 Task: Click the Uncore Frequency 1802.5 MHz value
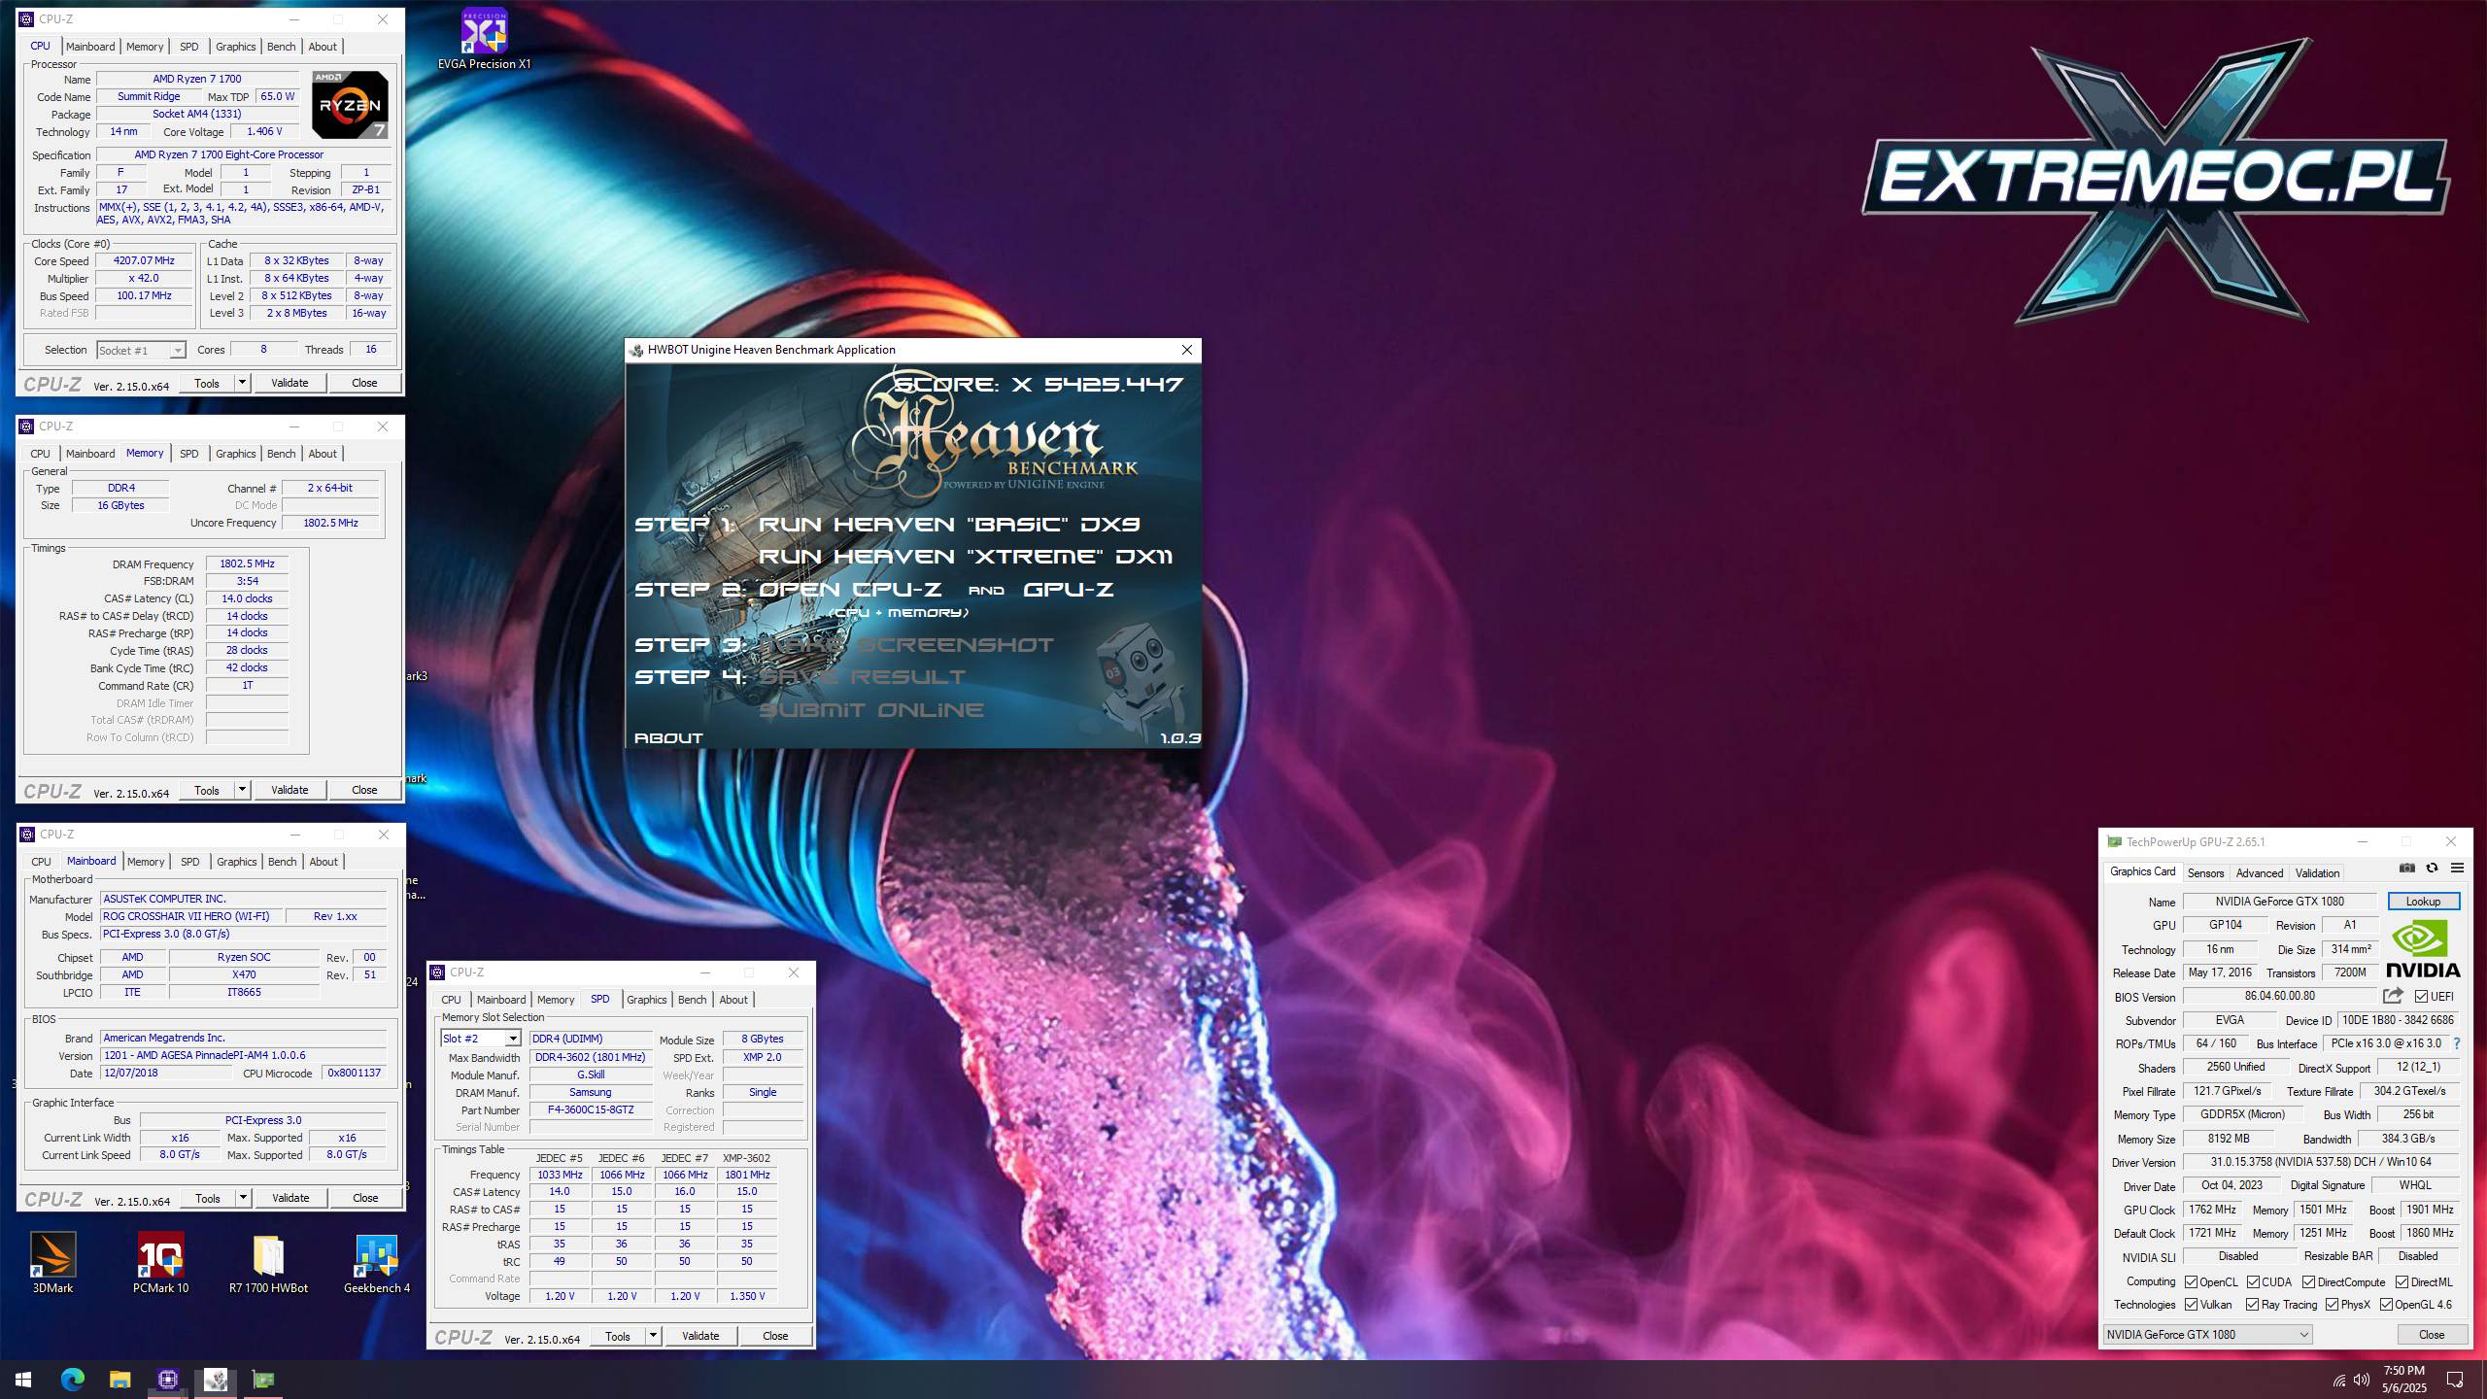click(x=330, y=523)
